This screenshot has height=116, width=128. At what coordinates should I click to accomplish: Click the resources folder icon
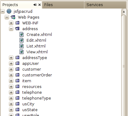[17, 86]
